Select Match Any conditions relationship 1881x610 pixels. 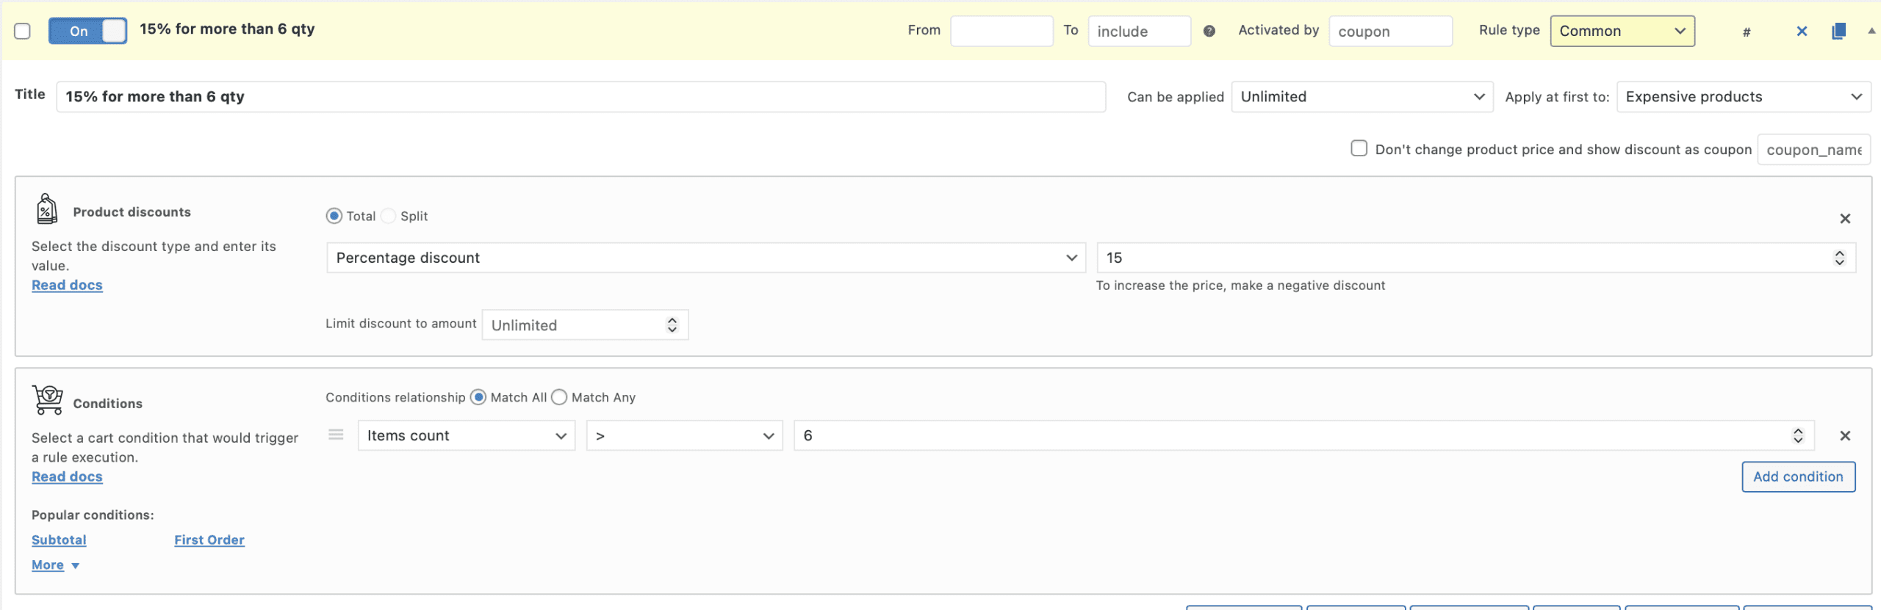pyautogui.click(x=559, y=397)
